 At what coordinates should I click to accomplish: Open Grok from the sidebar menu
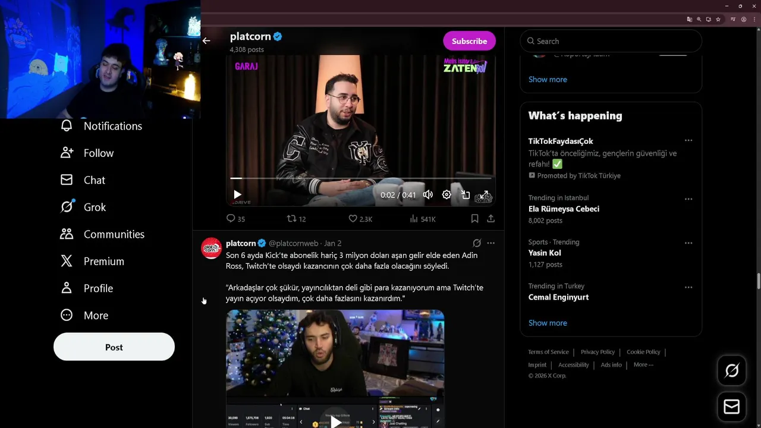(x=83, y=207)
